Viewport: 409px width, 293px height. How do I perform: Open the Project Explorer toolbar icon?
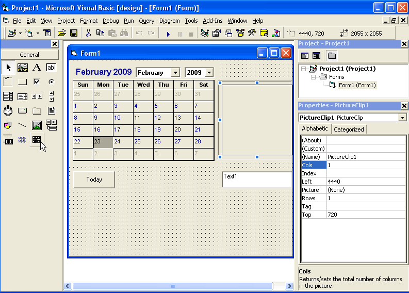[204, 33]
